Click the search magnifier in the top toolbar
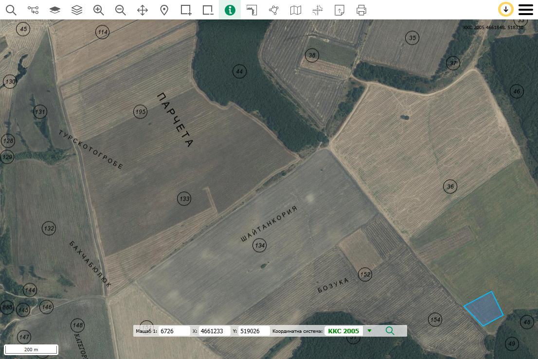The image size is (538, 359). tap(11, 10)
